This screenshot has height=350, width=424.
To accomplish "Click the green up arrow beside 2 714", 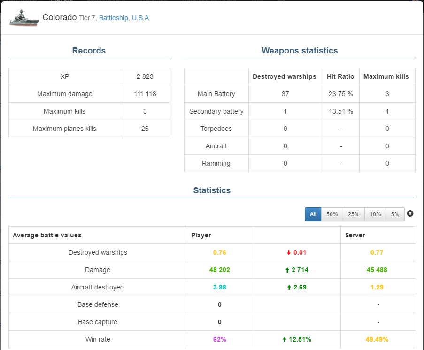I will coord(287,270).
